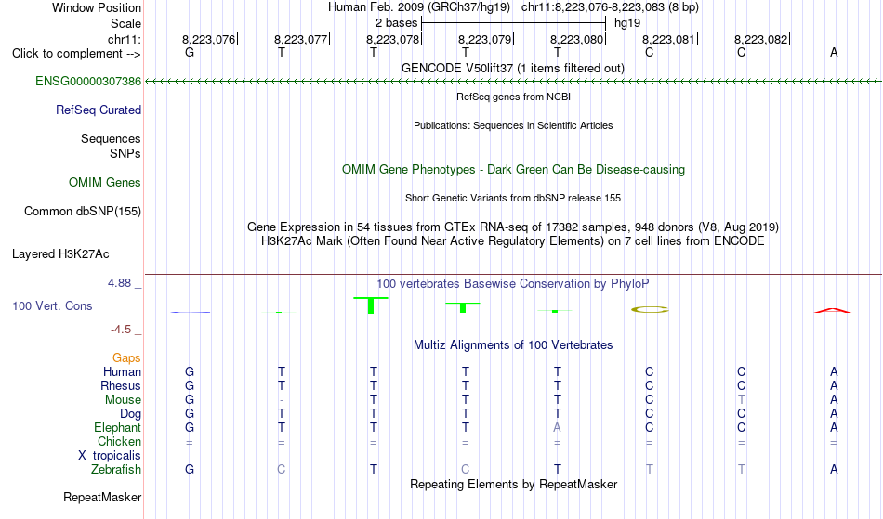The height and width of the screenshot is (519, 883).
Task: Click the Sequences track label
Action: tap(111, 138)
